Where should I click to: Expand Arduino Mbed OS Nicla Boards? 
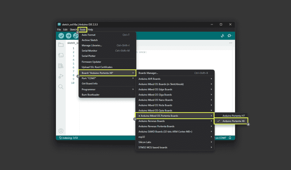pos(175,105)
